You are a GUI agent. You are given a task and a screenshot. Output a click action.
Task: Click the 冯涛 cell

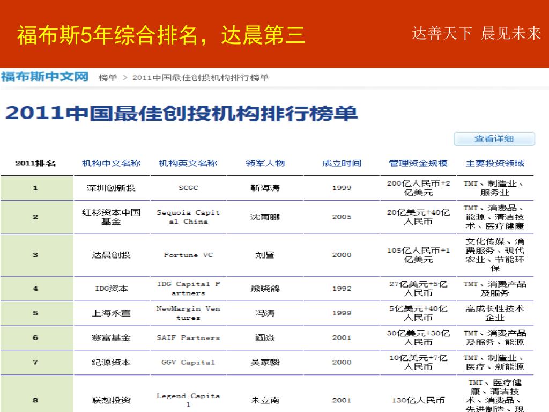(x=265, y=313)
